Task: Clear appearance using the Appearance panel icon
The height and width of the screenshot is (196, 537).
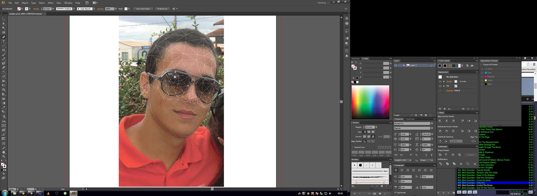Action: (x=463, y=109)
